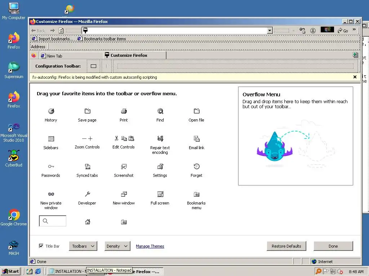
Task: Pick the Email link item
Action: pos(196,143)
